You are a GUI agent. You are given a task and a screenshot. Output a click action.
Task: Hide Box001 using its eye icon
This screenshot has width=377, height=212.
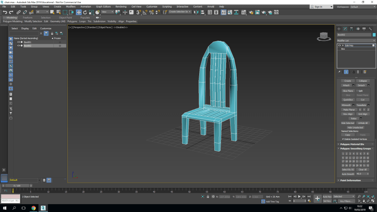[x=19, y=42]
